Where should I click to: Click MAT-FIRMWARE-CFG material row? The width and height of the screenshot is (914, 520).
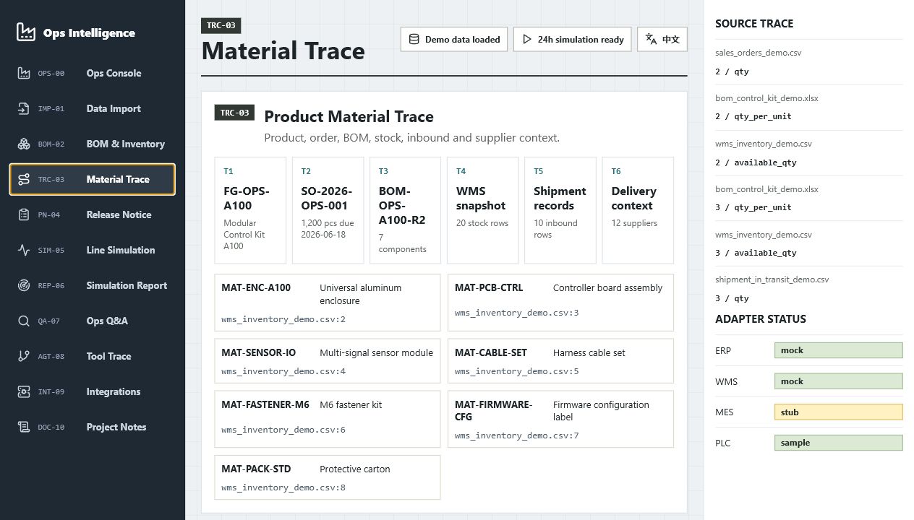(560, 419)
